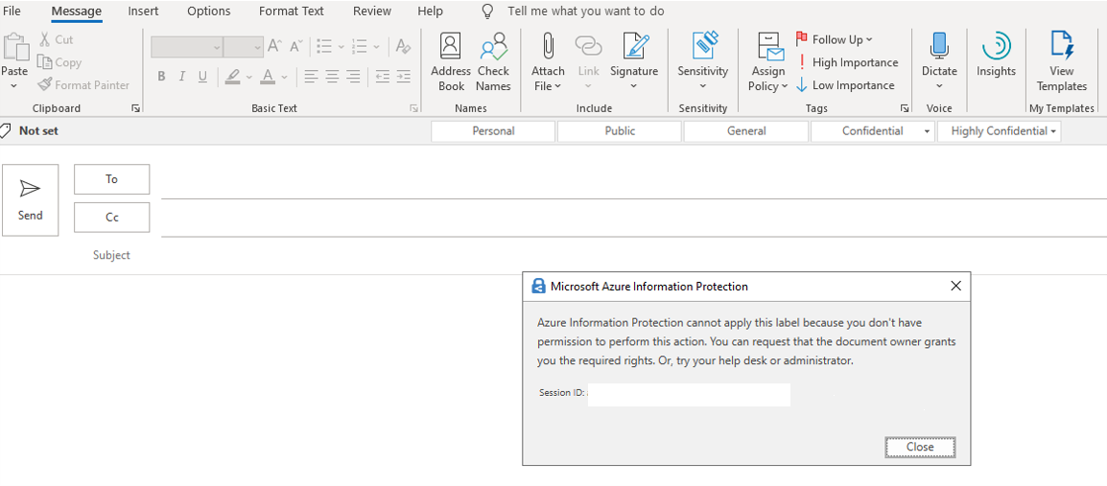Toggle underline formatting

pos(202,76)
